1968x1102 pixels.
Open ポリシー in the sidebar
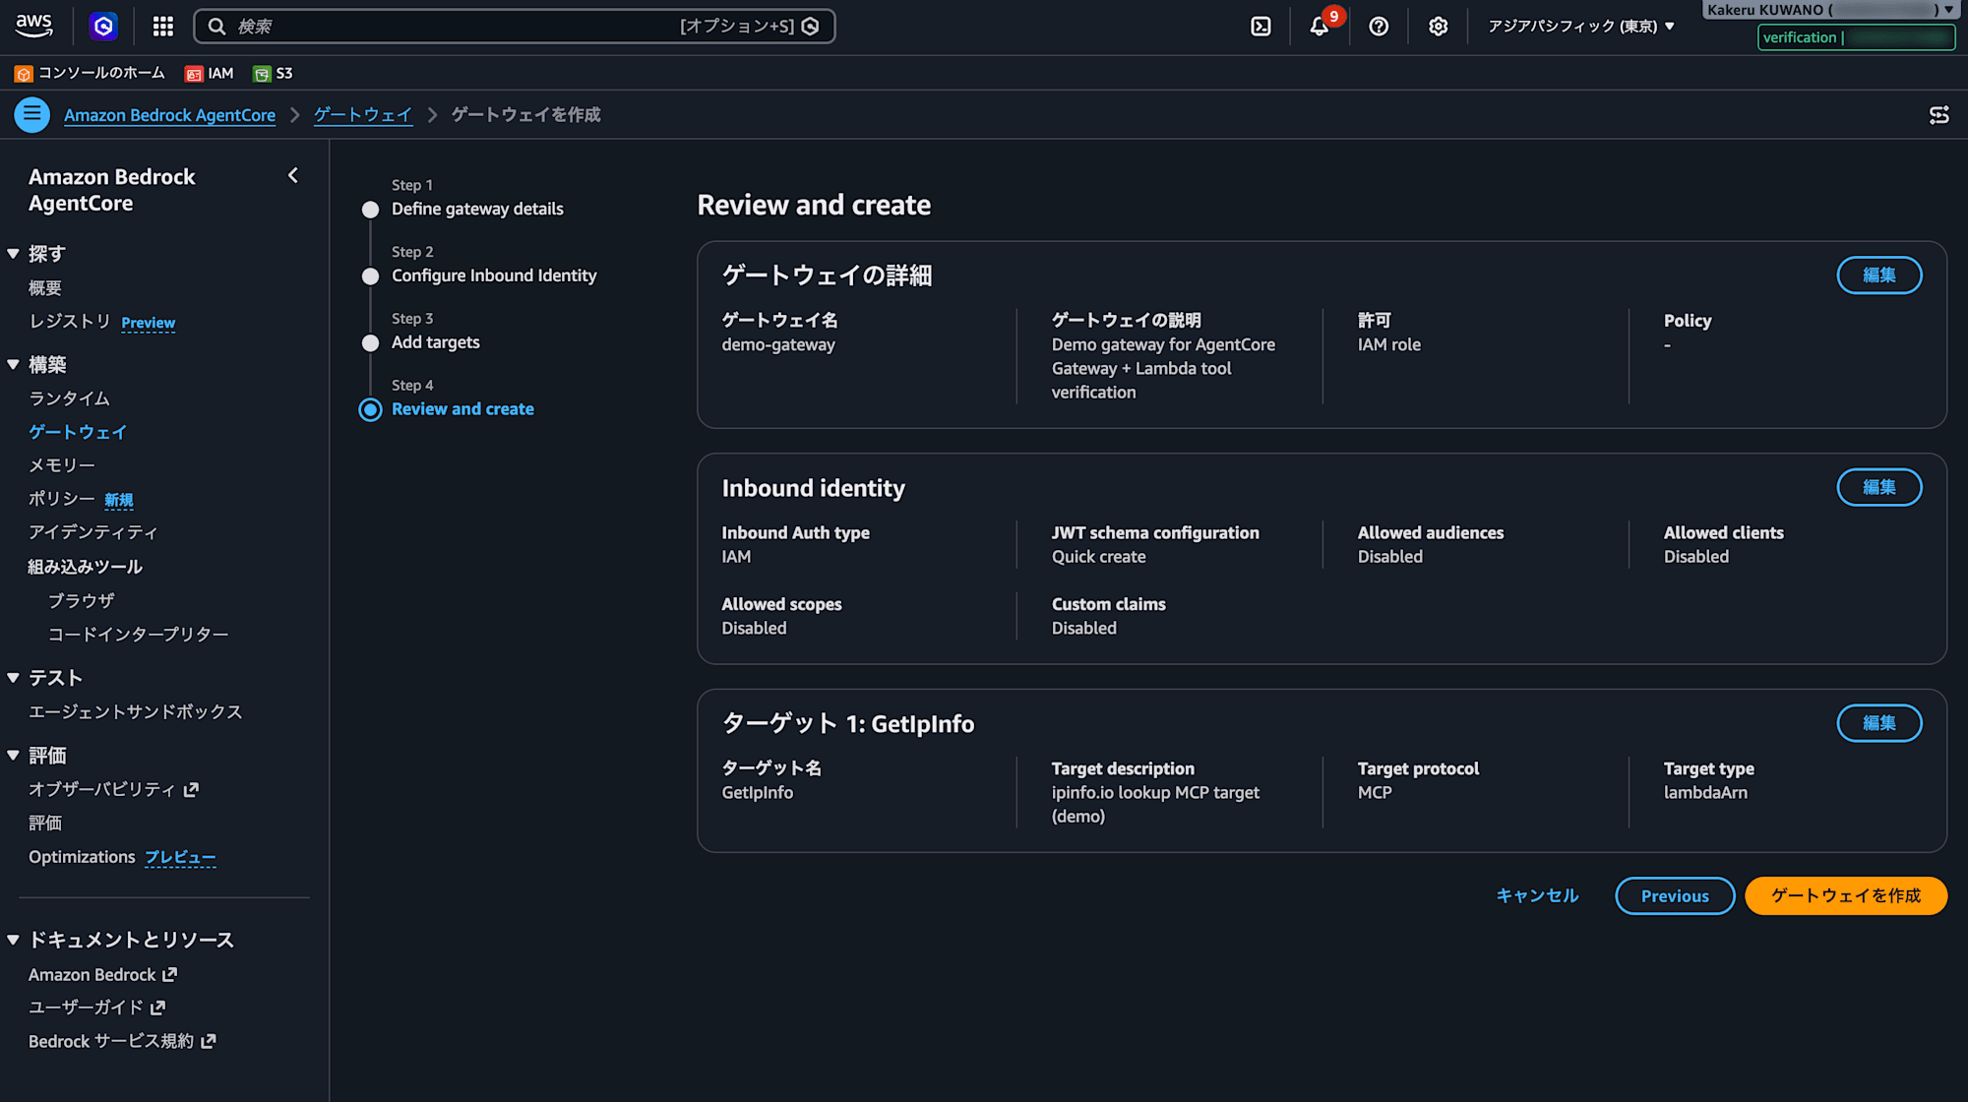(x=62, y=499)
